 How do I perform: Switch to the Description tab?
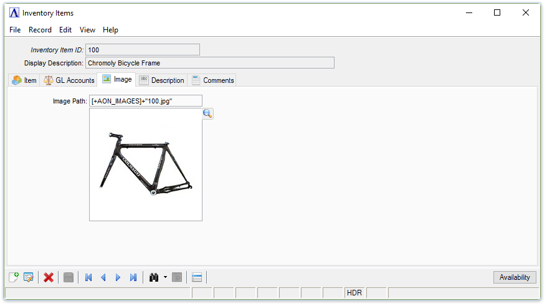(x=162, y=80)
